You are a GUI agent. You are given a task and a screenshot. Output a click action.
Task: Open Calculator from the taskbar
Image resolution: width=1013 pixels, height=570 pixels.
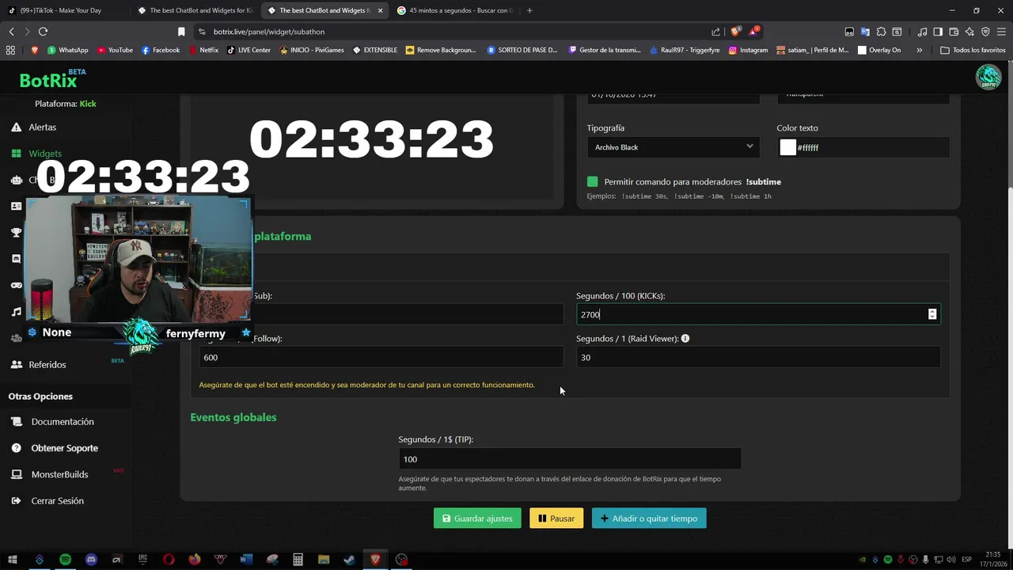(298, 560)
